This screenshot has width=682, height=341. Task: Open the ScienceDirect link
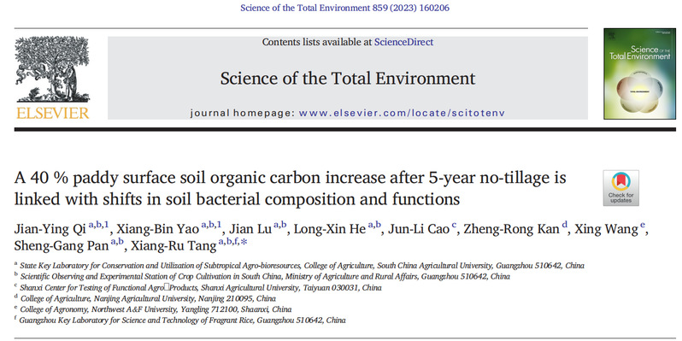[x=403, y=42]
